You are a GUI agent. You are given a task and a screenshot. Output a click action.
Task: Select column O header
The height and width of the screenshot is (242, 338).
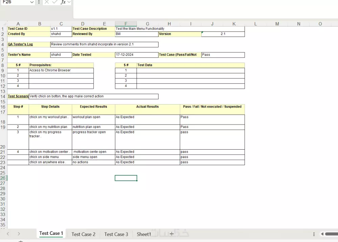pos(320,24)
